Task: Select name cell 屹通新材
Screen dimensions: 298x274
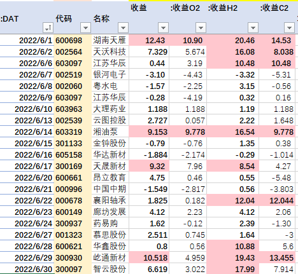Action: 110,257
